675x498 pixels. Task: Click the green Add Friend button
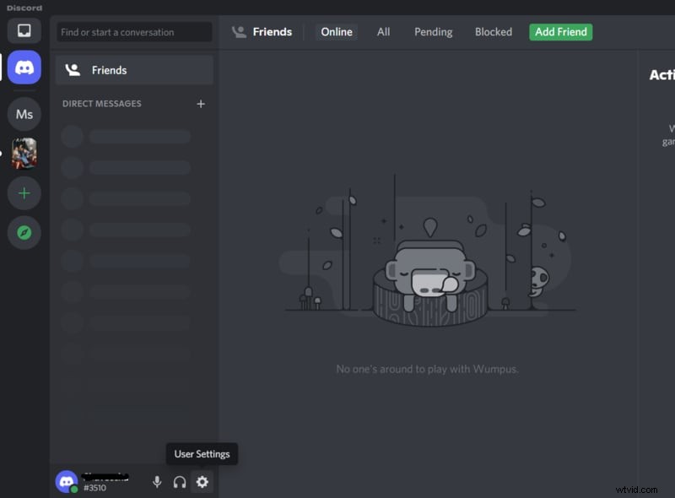click(560, 31)
